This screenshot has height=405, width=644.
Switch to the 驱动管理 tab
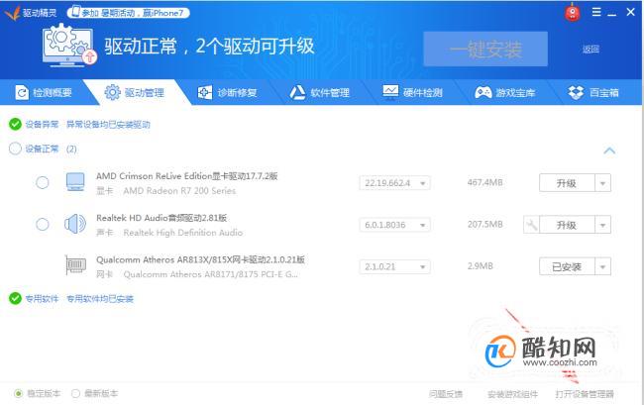135,92
